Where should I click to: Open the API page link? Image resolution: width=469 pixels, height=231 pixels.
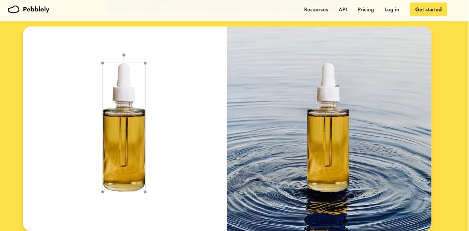(x=343, y=9)
